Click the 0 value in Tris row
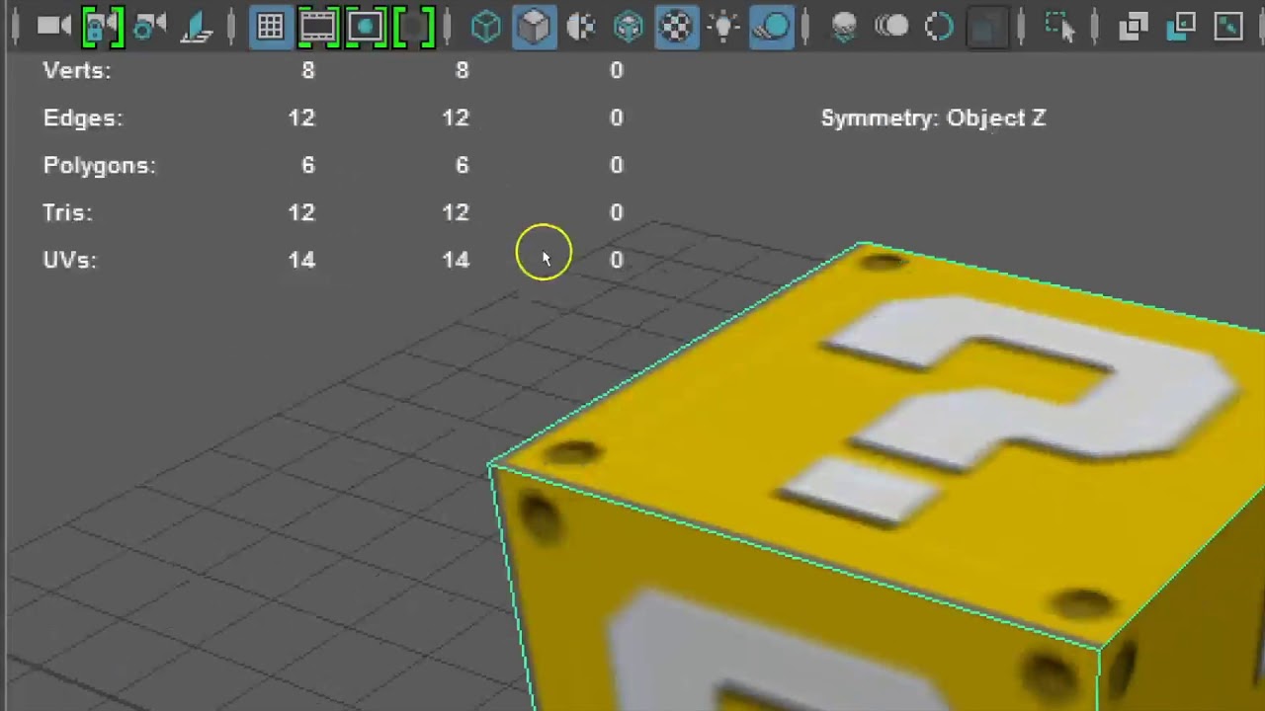This screenshot has width=1265, height=711. pyautogui.click(x=616, y=212)
